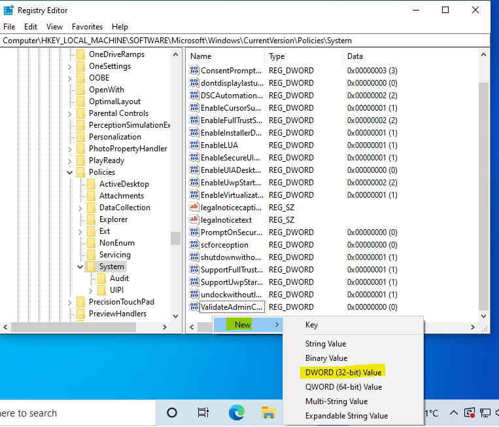Click the Cortana circle icon on taskbar
The height and width of the screenshot is (427, 499).
[x=172, y=413]
